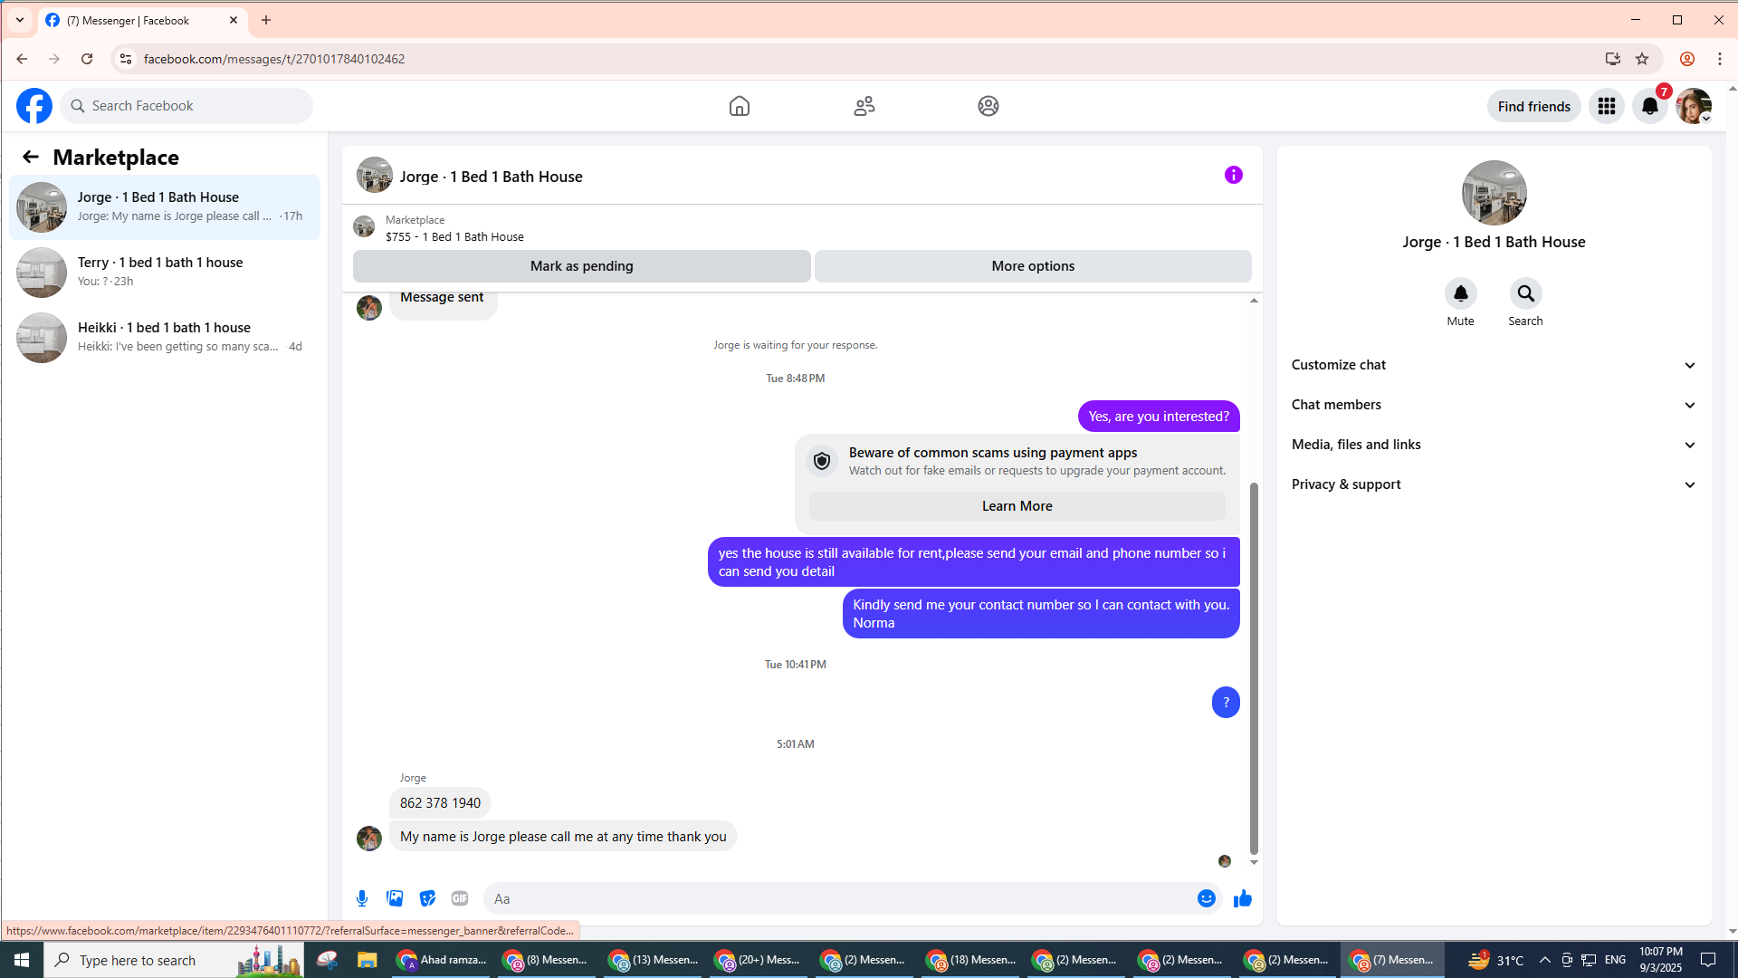Open More options for the listing
The height and width of the screenshot is (978, 1738).
click(1033, 266)
